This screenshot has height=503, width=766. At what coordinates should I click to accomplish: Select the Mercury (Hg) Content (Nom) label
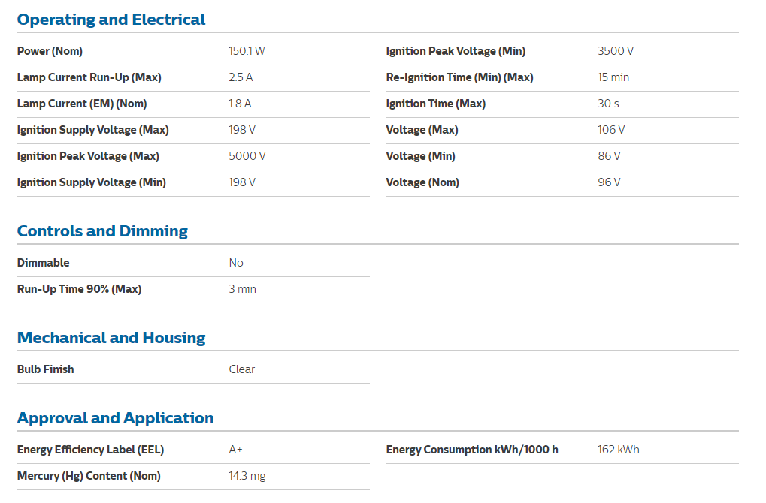coord(89,476)
